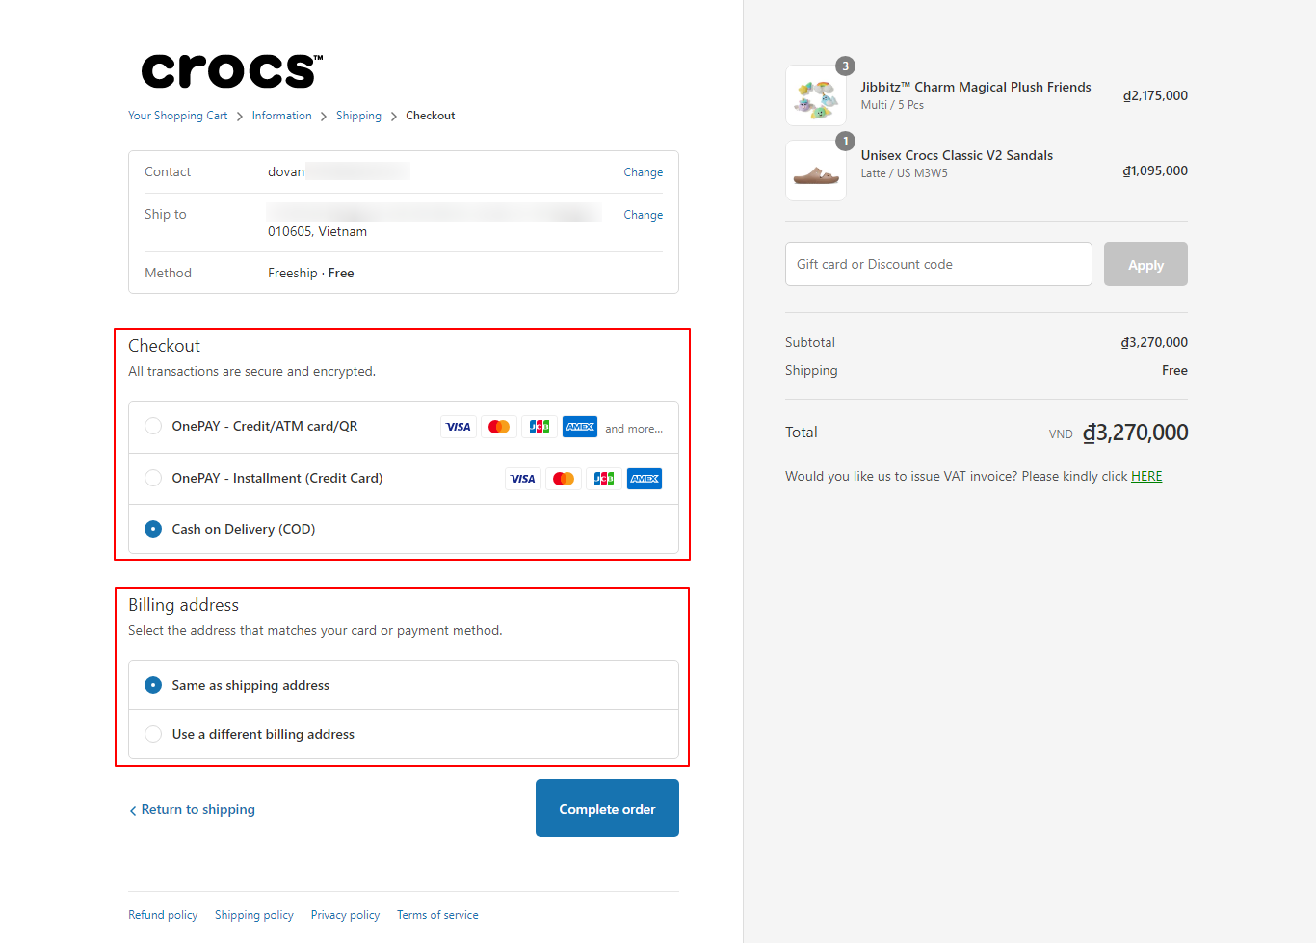This screenshot has height=944, width=1316.
Task: Open Terms of service link
Action: pos(437,915)
